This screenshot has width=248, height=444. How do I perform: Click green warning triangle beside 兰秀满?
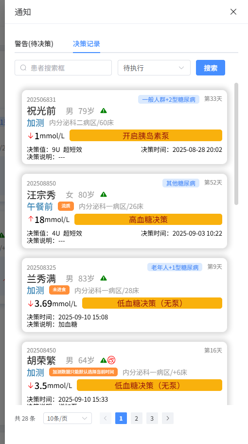point(104,278)
